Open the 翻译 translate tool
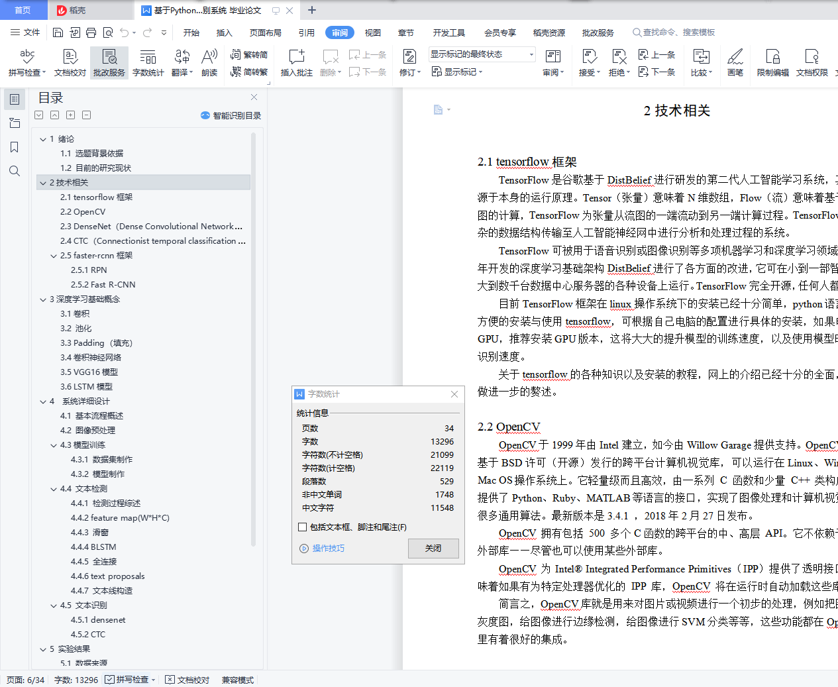The height and width of the screenshot is (687, 838). [182, 63]
